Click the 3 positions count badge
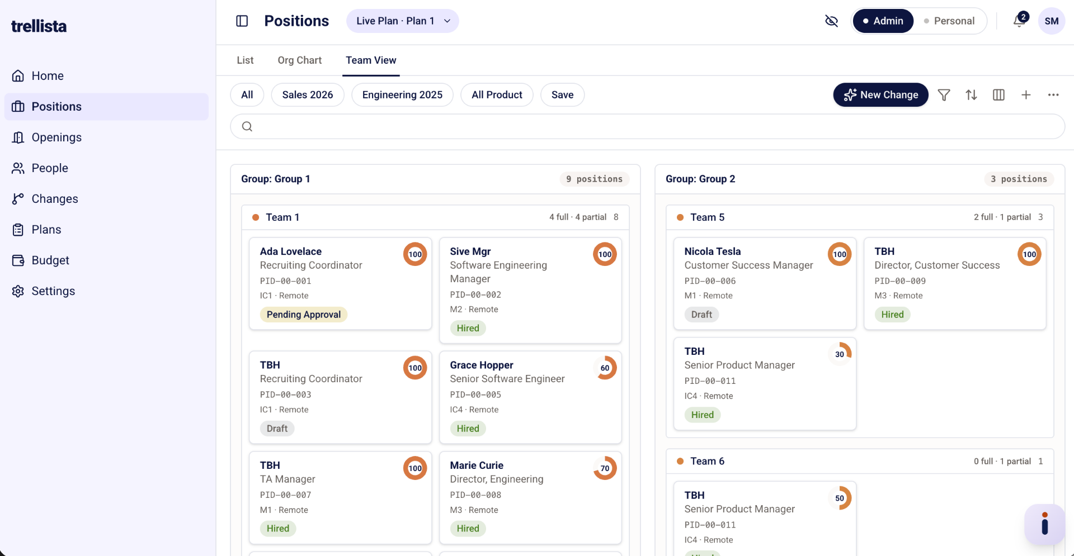 [1019, 179]
